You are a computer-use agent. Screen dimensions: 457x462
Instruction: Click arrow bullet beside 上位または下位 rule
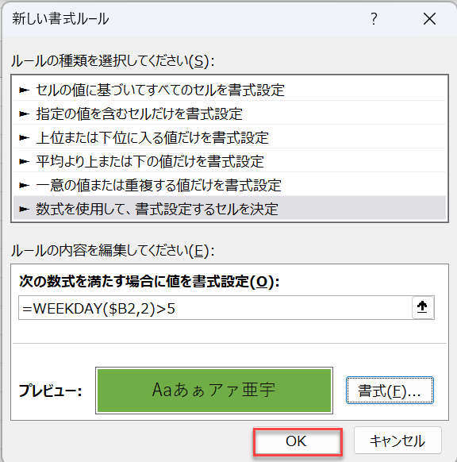[x=24, y=138]
